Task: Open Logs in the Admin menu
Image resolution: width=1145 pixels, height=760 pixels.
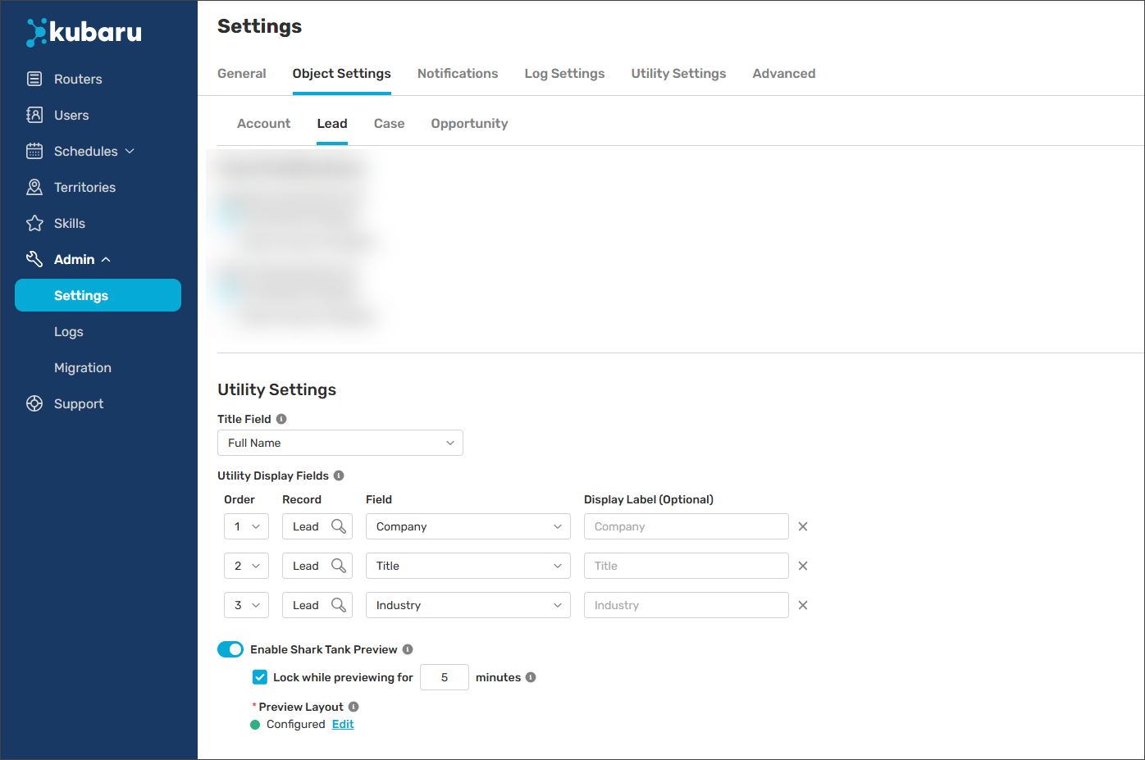Action: (x=69, y=331)
